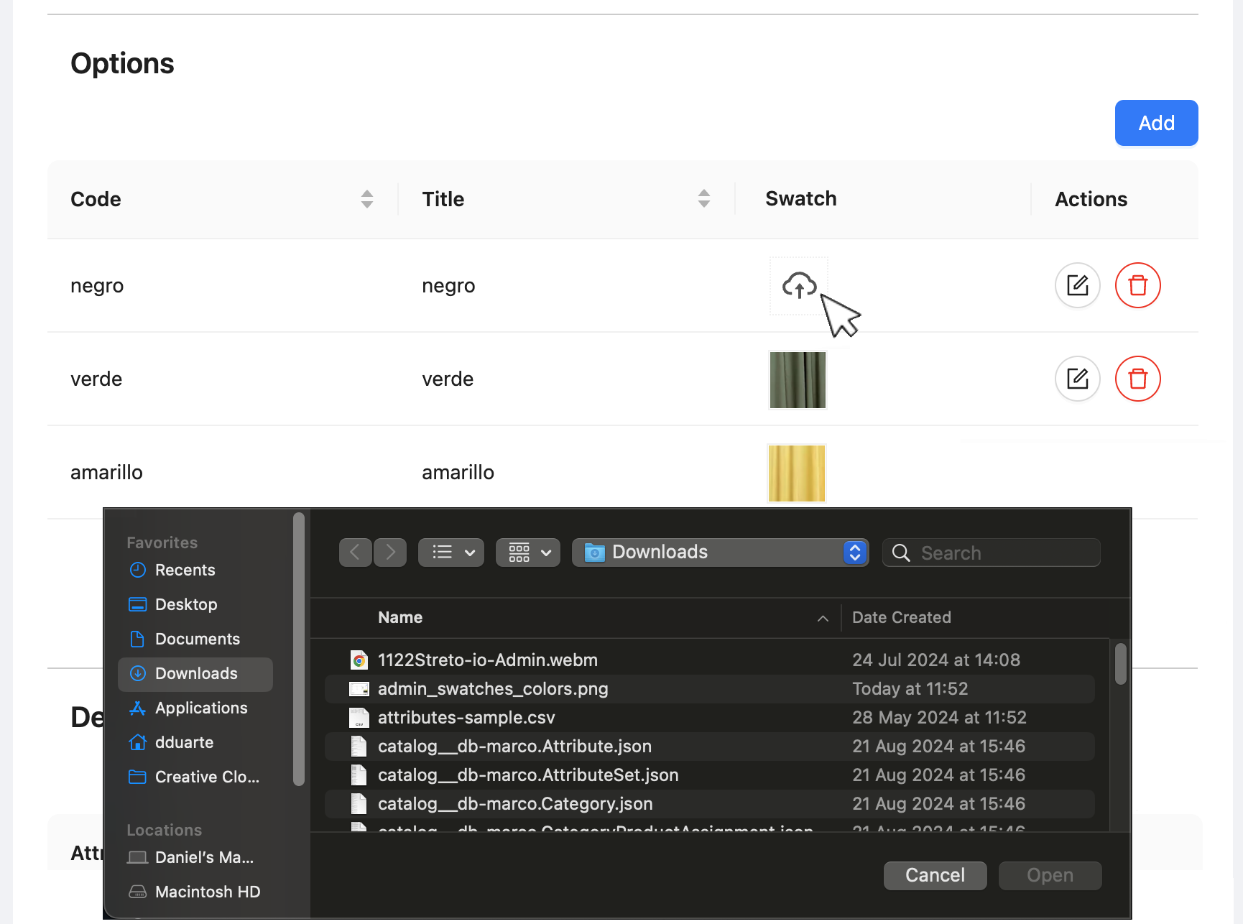The width and height of the screenshot is (1243, 924).
Task: Click the verde swatch thumbnail
Action: point(798,380)
